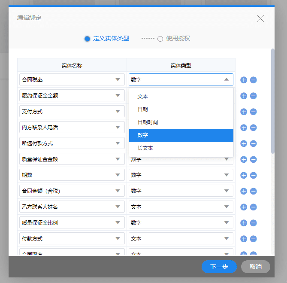Remove the 所选付款方式 row
Image resolution: width=287 pixels, height=283 pixels.
(x=253, y=143)
